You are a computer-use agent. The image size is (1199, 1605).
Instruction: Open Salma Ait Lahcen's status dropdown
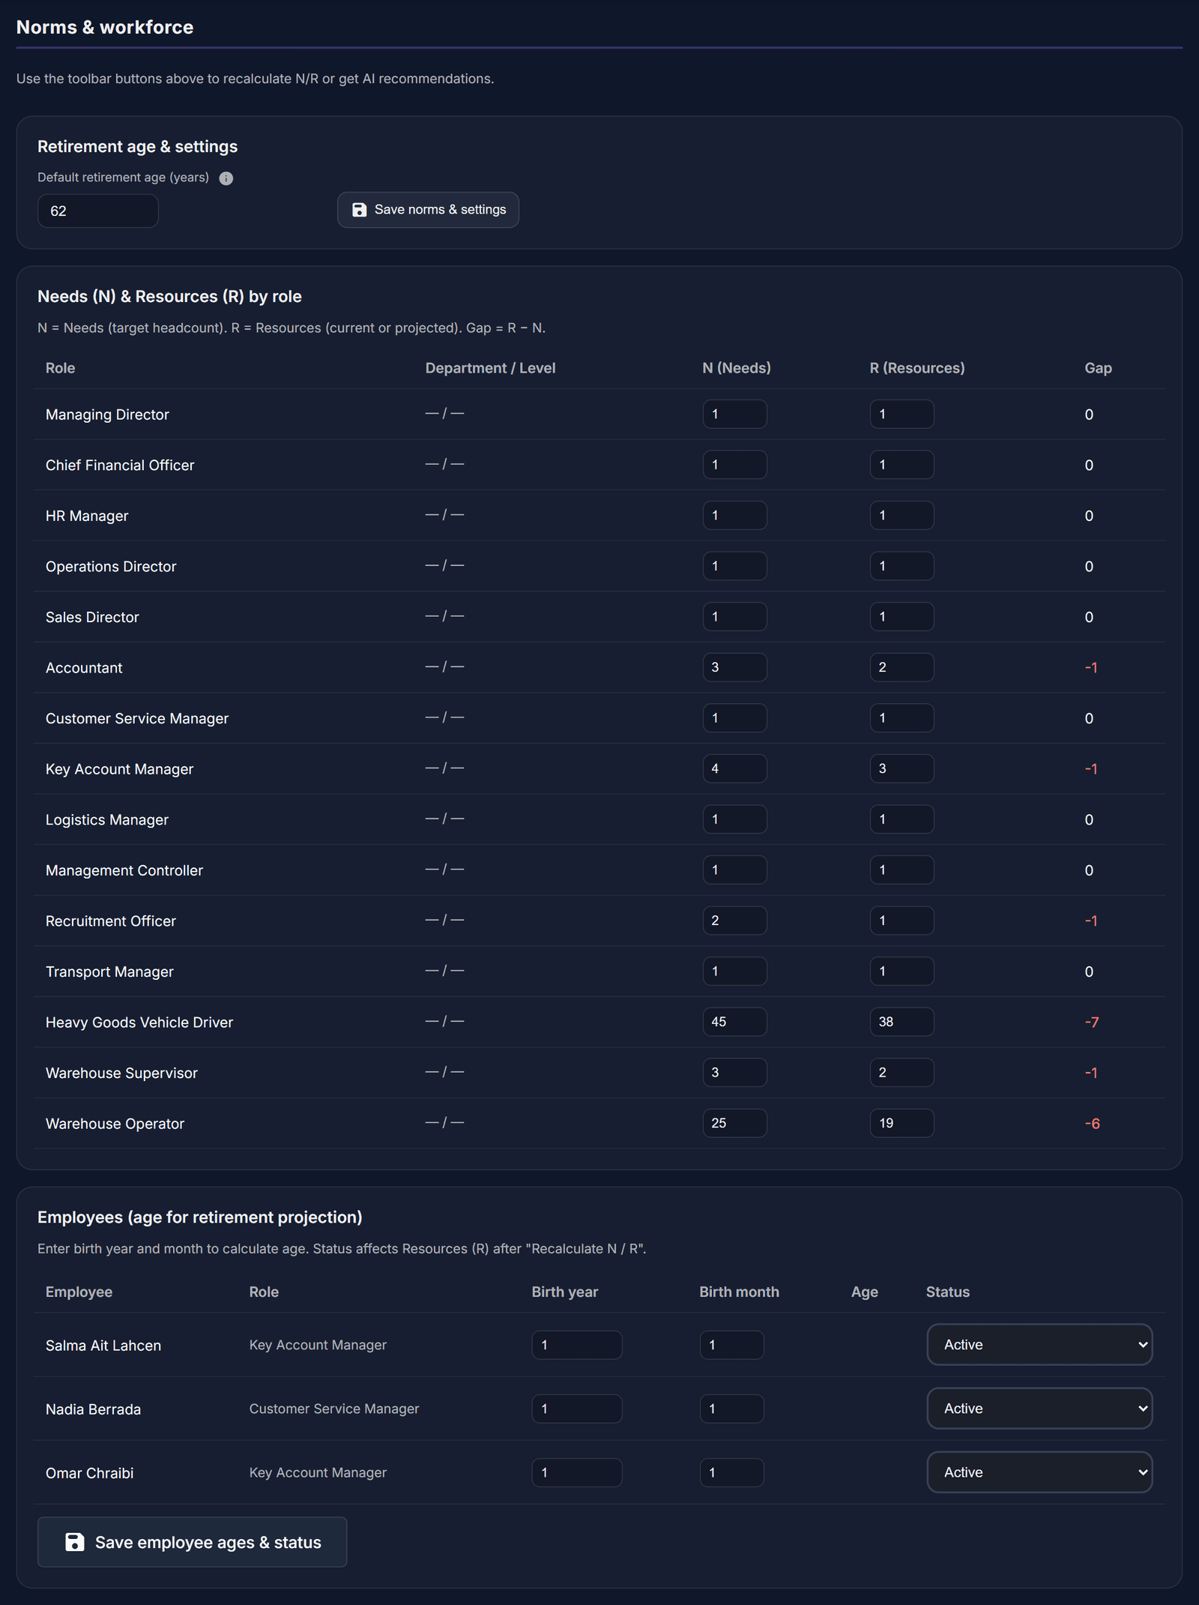pyautogui.click(x=1039, y=1345)
